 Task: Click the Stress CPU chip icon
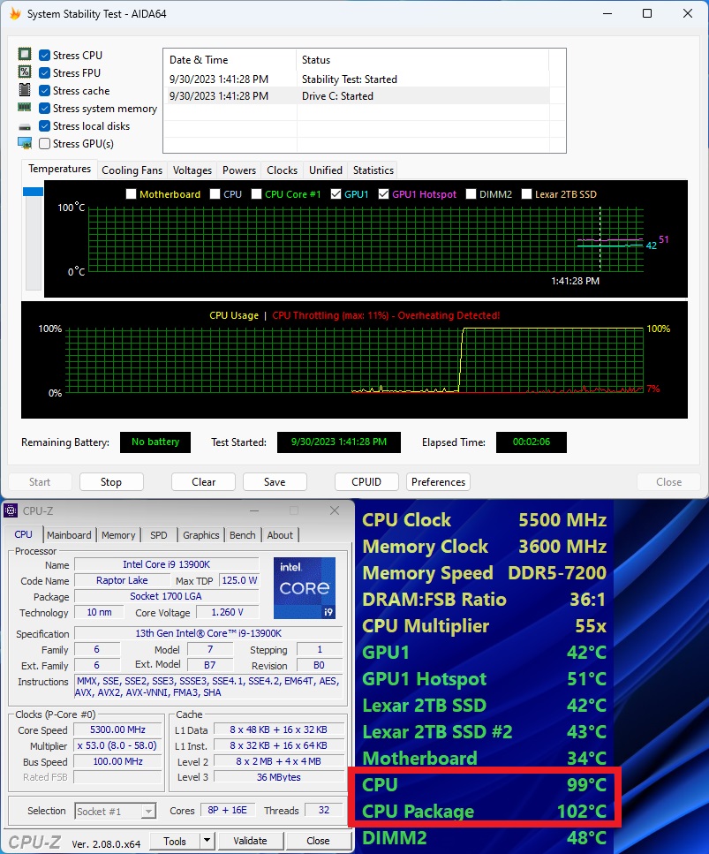tap(25, 55)
